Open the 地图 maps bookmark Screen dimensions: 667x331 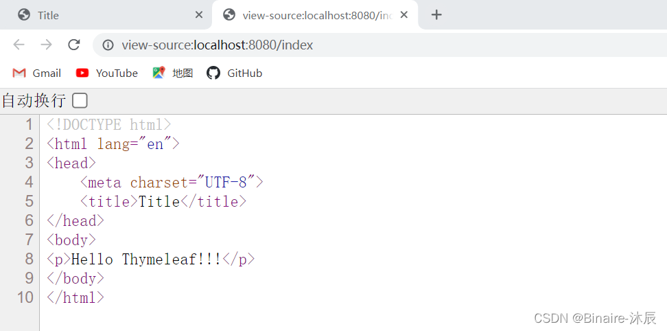point(173,73)
